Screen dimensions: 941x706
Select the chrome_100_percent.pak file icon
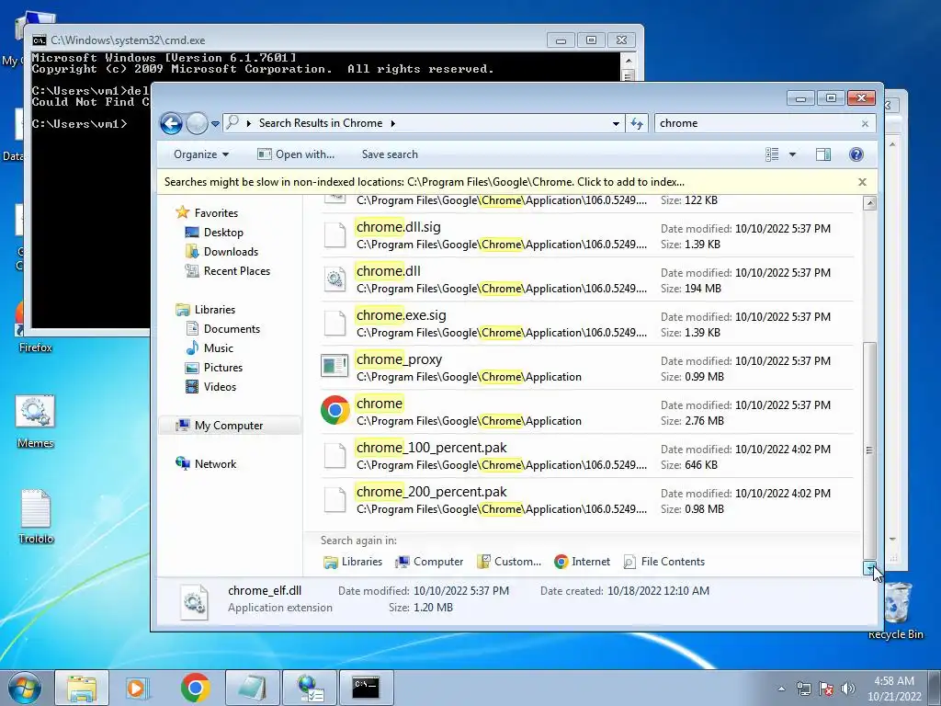coord(334,455)
